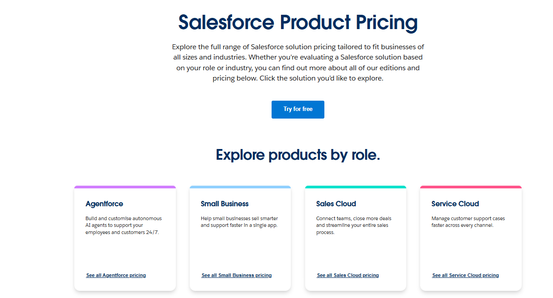Open See all Service Cloud pricing link
The image size is (553, 298).
[x=465, y=275]
